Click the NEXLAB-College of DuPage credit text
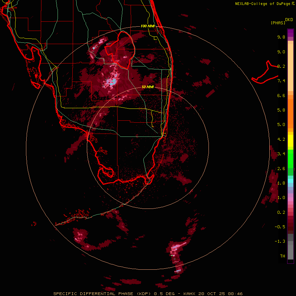 (x=263, y=4)
